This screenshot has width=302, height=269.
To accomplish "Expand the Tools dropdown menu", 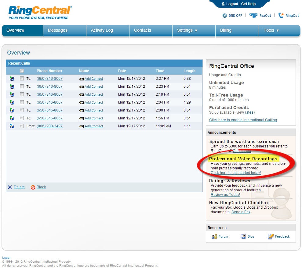I will coord(271,30).
